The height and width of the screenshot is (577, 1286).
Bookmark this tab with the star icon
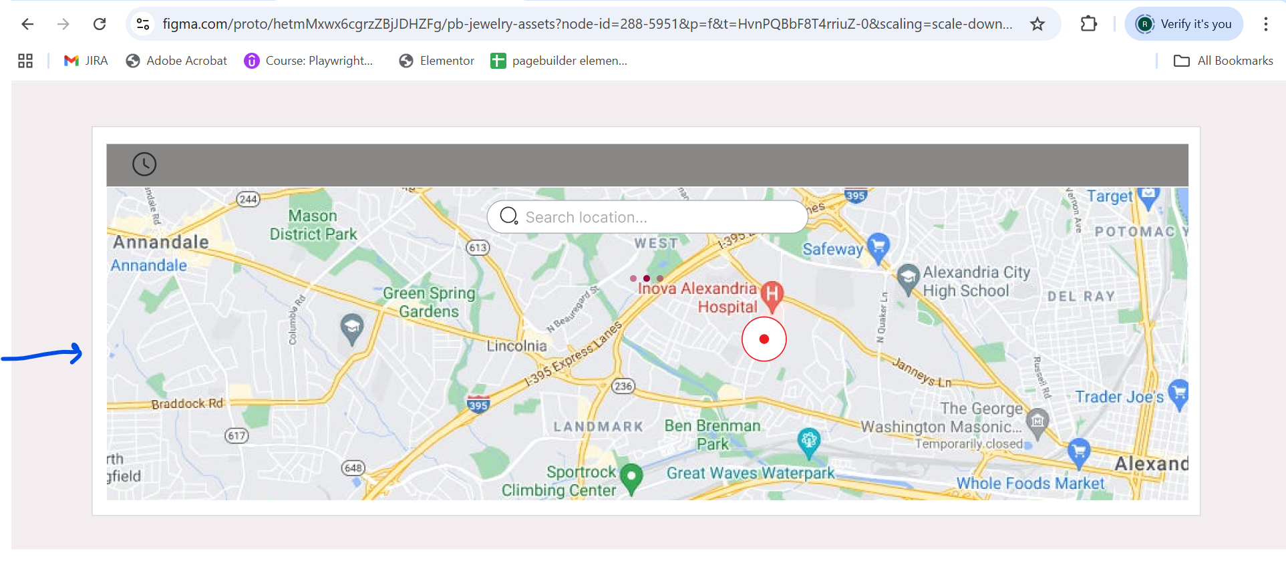pos(1037,25)
